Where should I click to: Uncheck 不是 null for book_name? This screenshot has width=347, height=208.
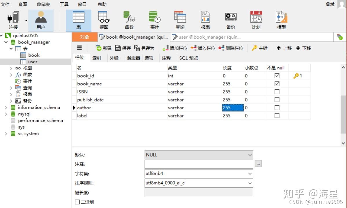(277, 84)
